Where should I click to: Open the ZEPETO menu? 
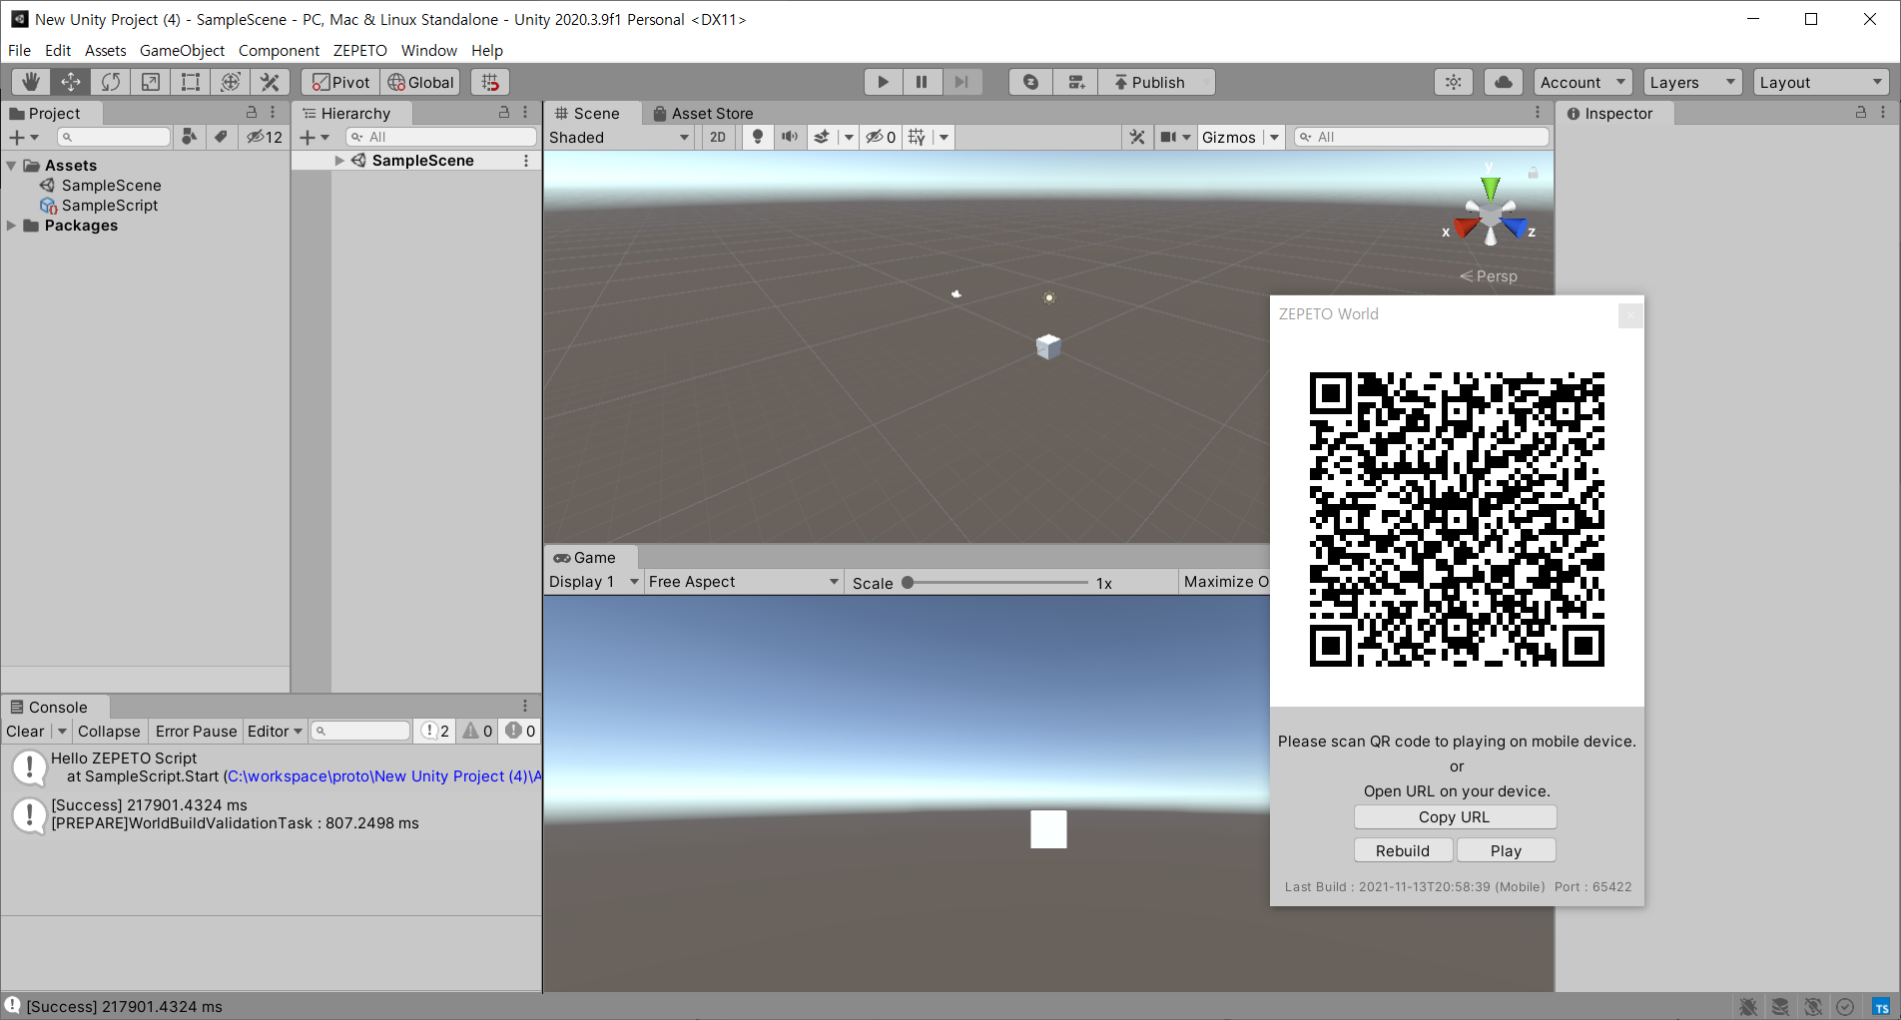pyautogui.click(x=359, y=50)
